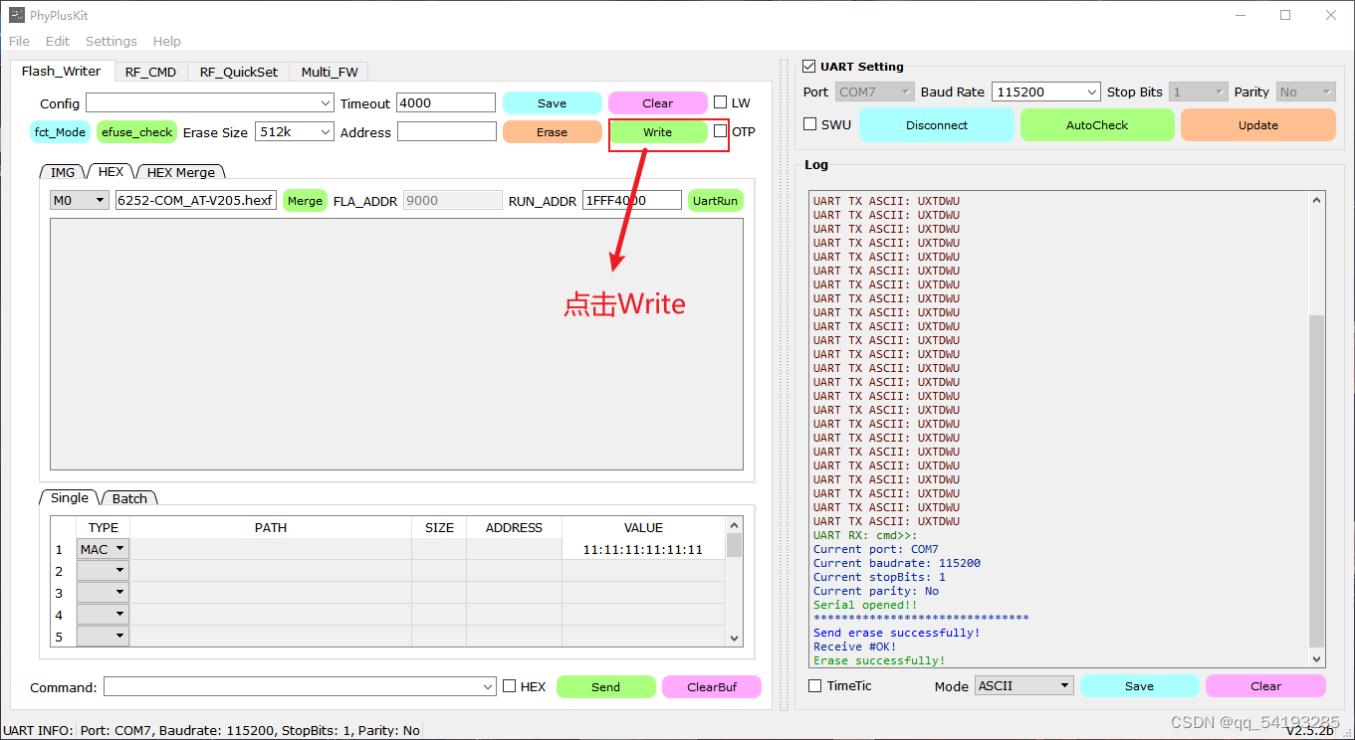Switch to the RF_CMD tab
The image size is (1355, 740).
click(150, 72)
